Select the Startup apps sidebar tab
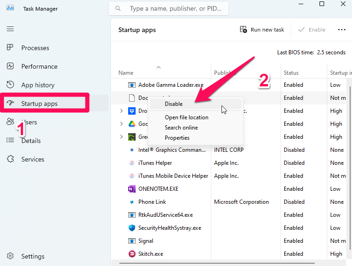 [x=39, y=104]
